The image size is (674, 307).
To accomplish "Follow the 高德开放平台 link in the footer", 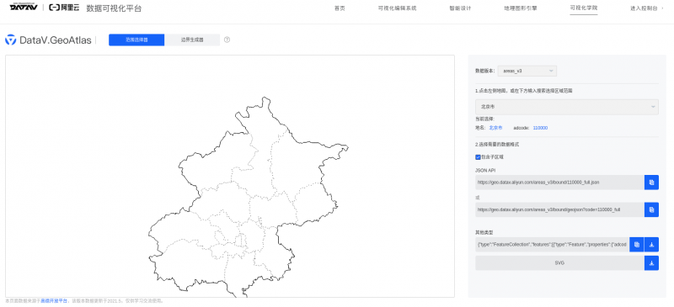I will [54, 301].
